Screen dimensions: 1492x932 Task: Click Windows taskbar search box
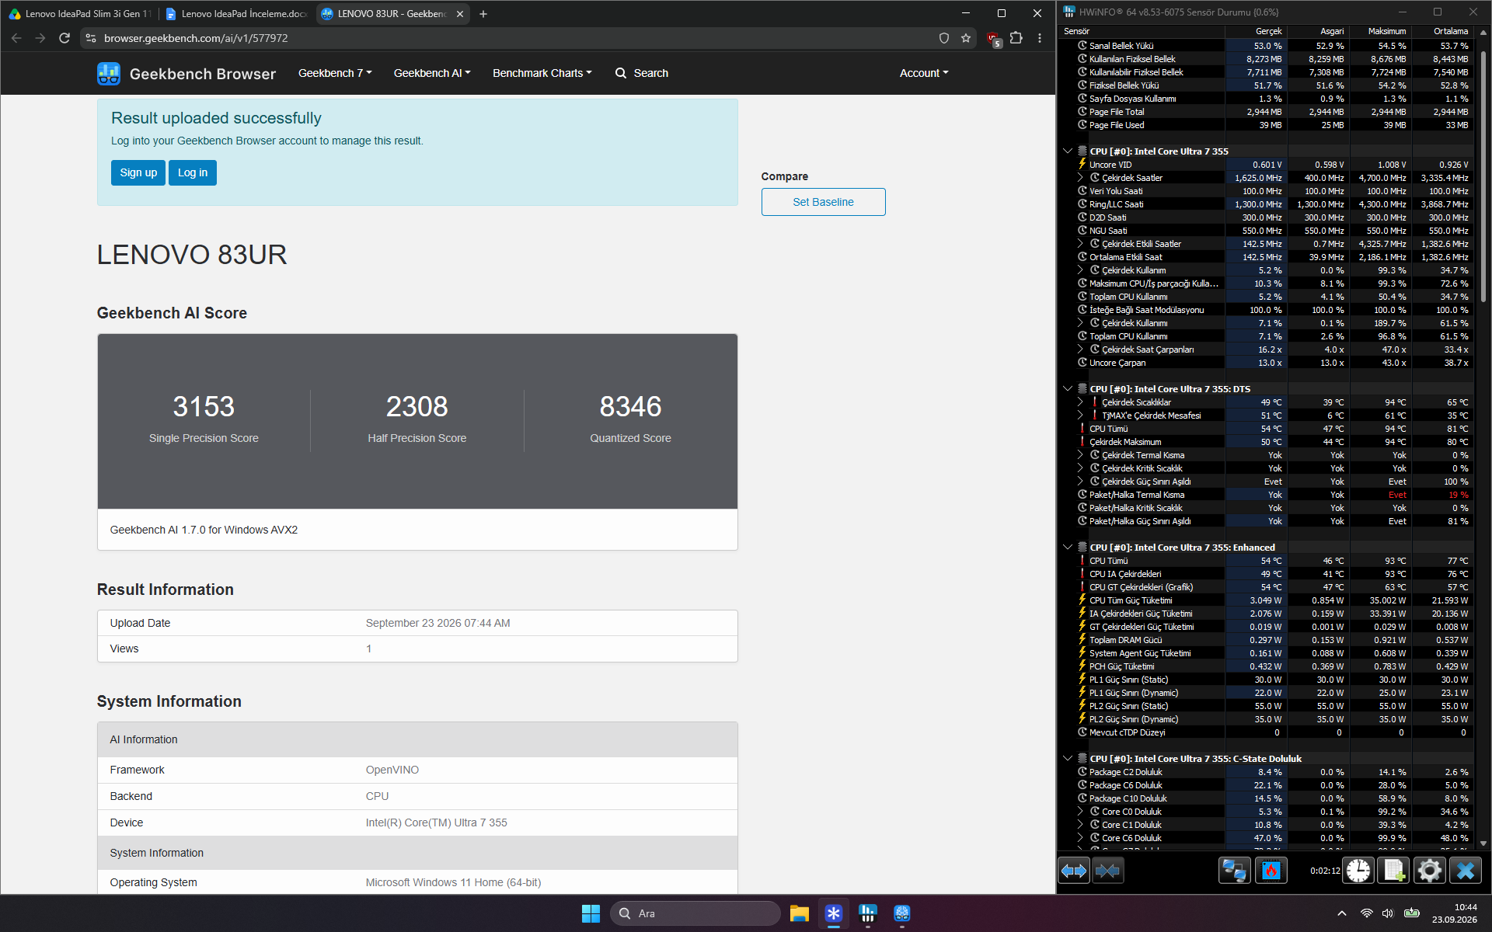(695, 913)
